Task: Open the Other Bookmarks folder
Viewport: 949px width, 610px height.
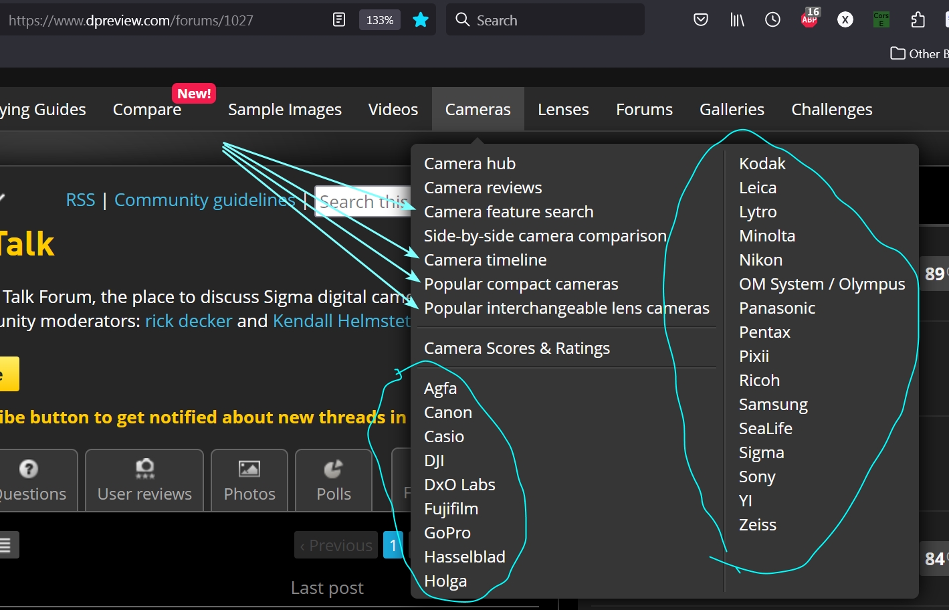Action: tap(920, 54)
